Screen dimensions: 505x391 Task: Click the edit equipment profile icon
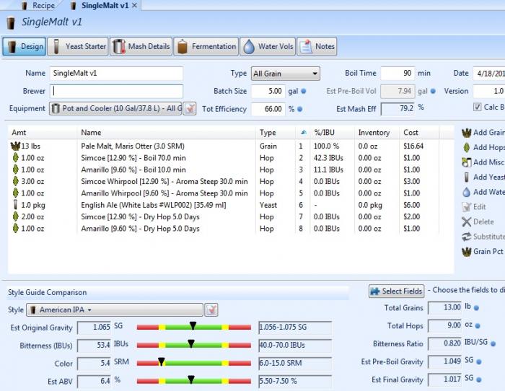click(190, 108)
